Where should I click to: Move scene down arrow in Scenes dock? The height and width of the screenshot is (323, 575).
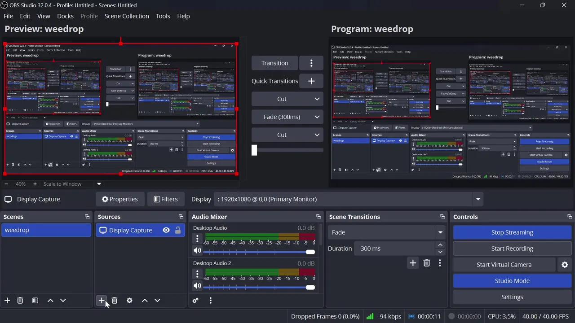(x=63, y=300)
